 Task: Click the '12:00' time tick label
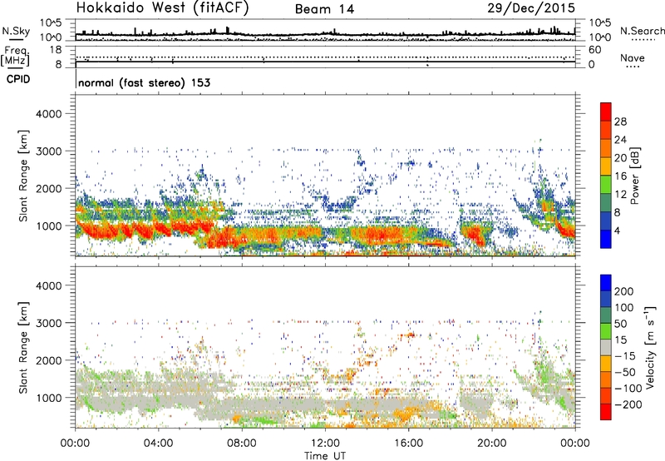click(x=325, y=444)
